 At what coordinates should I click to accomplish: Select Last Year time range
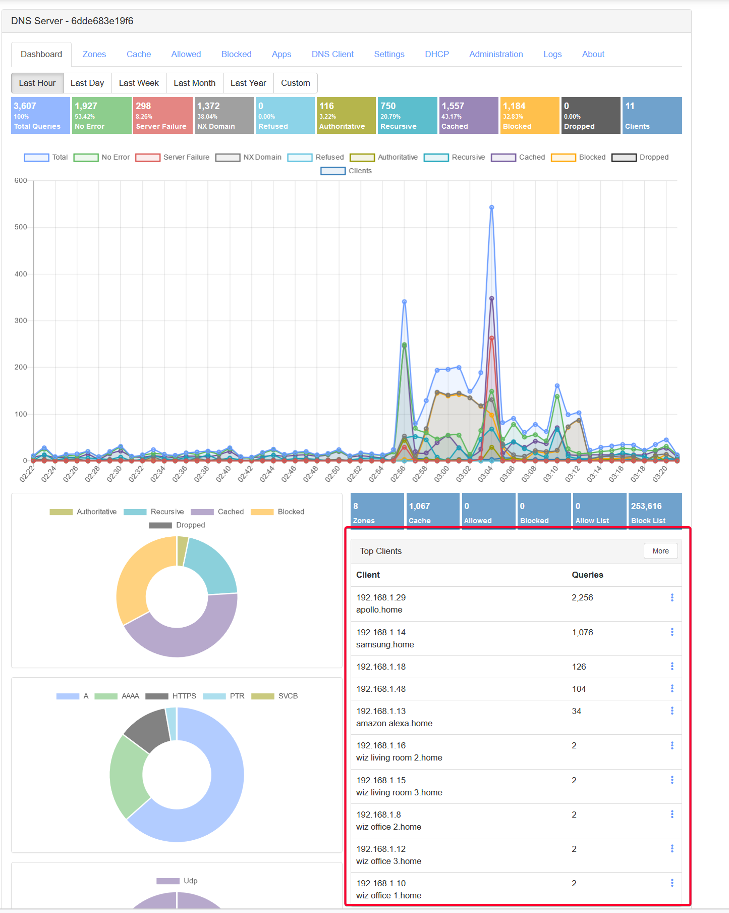click(x=248, y=83)
